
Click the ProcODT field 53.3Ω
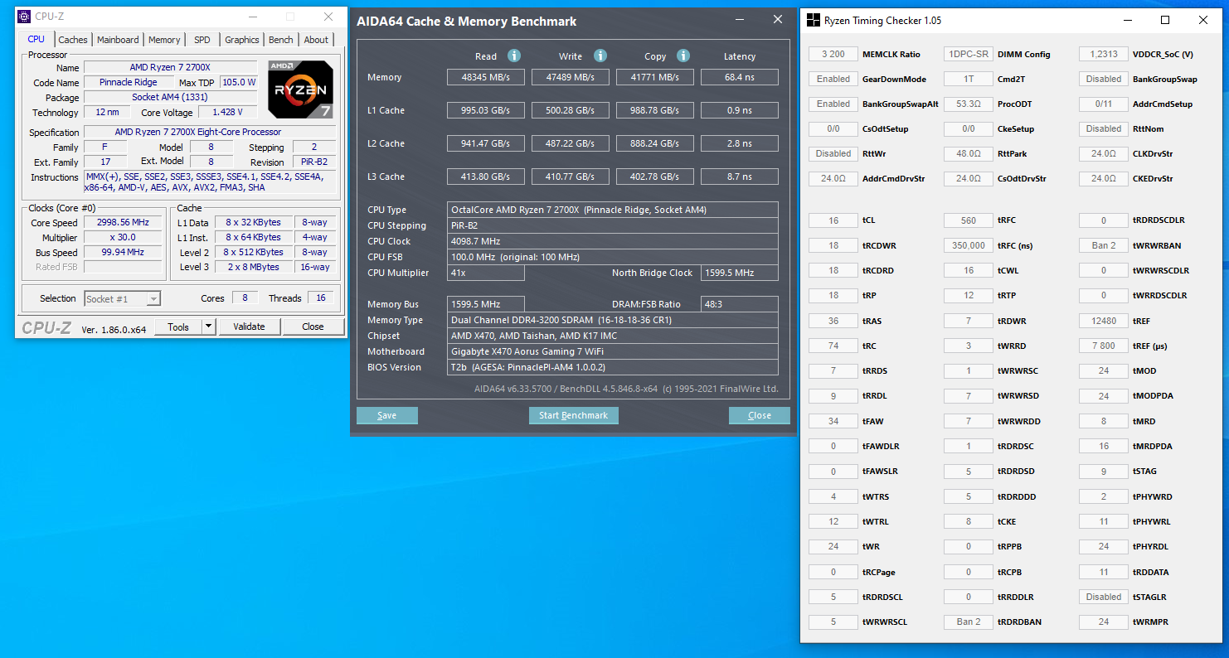pyautogui.click(x=969, y=104)
